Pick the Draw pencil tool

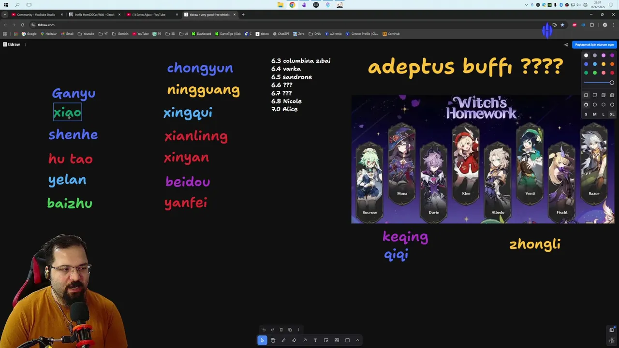[283, 340]
